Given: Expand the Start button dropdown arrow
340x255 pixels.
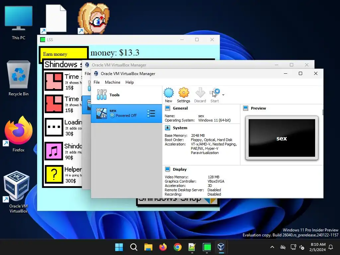Looking at the screenshot, I should point(223,95).
